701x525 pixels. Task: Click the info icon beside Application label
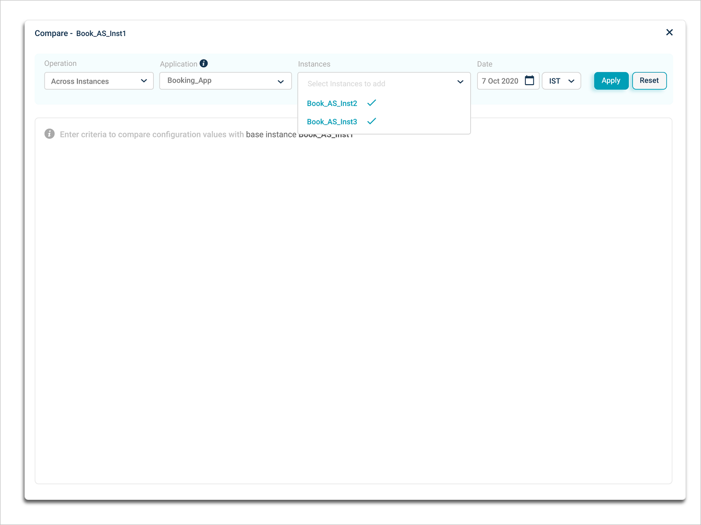[x=204, y=63]
